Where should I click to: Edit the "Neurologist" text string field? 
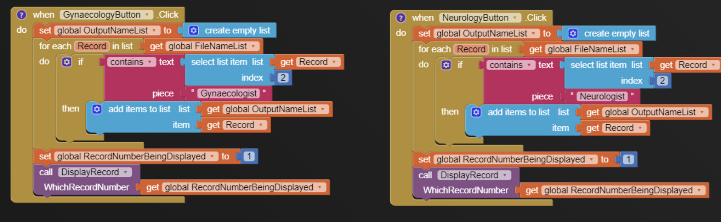(x=602, y=96)
